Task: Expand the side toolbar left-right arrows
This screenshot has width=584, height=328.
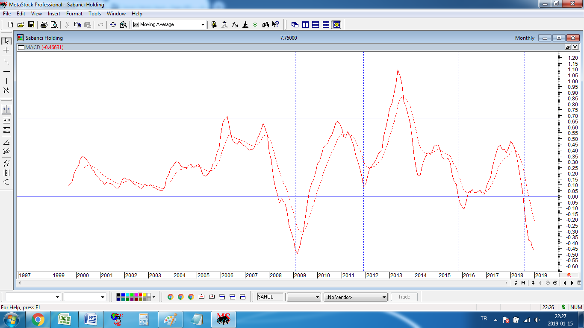Action: click(6, 109)
